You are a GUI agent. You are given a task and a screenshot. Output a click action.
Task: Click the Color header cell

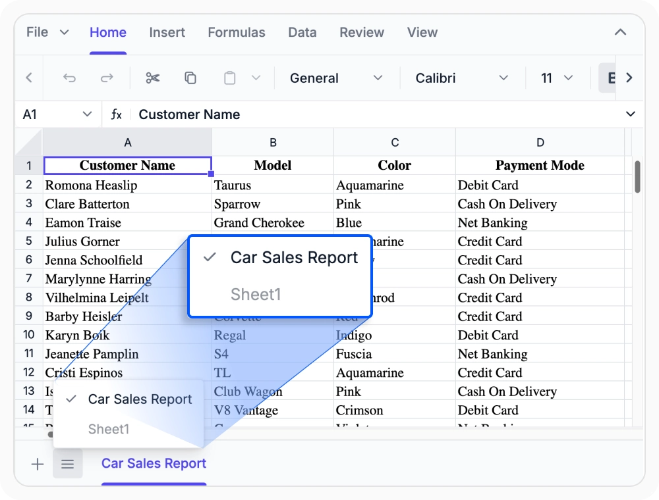pos(395,165)
